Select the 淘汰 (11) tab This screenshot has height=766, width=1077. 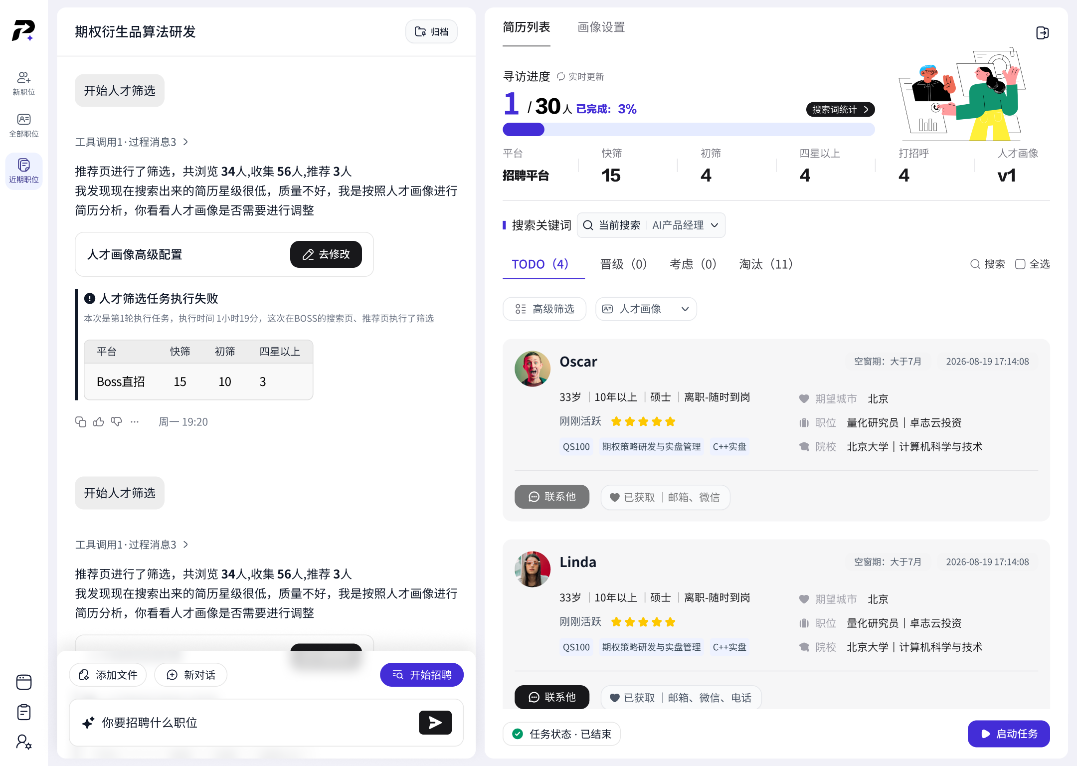(766, 264)
